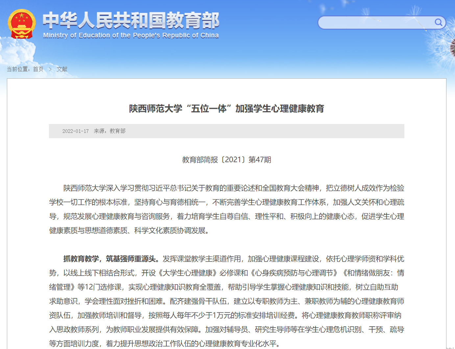Click the magnifier search icon
The width and height of the screenshot is (455, 349).
438,22
